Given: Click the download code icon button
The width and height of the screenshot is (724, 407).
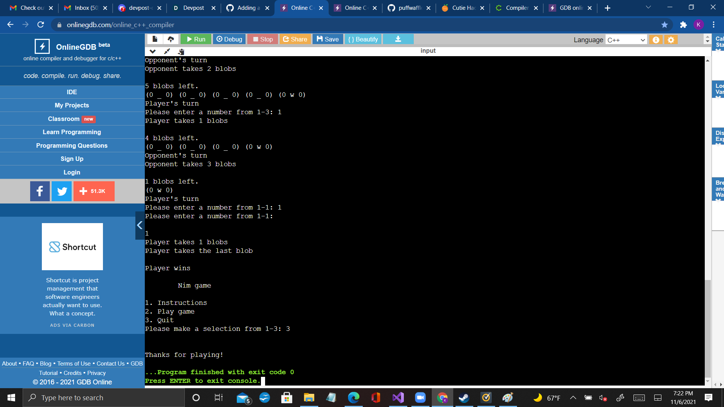Looking at the screenshot, I should [x=398, y=39].
